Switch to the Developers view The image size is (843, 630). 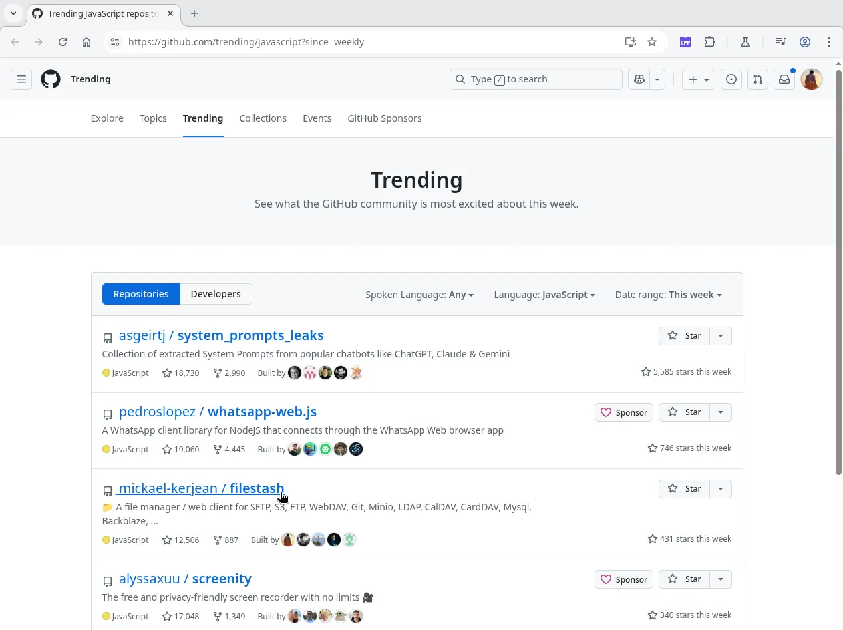216,294
